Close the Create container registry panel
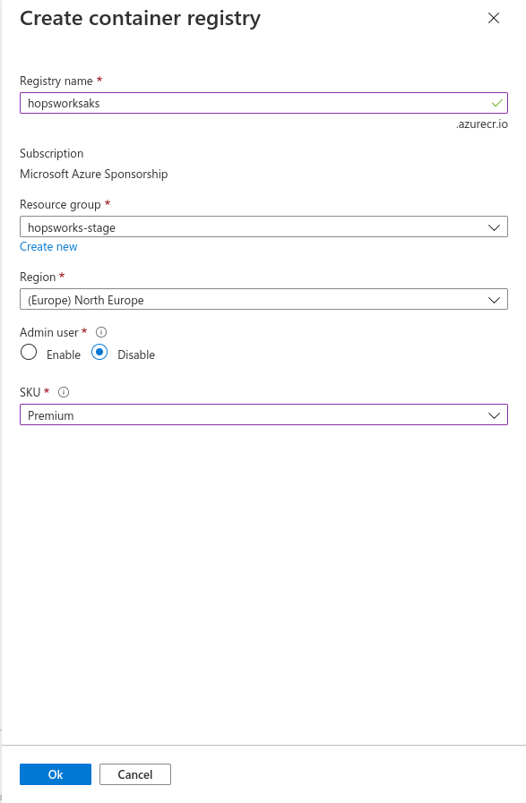Viewport: 526px width, 803px height. tap(494, 18)
